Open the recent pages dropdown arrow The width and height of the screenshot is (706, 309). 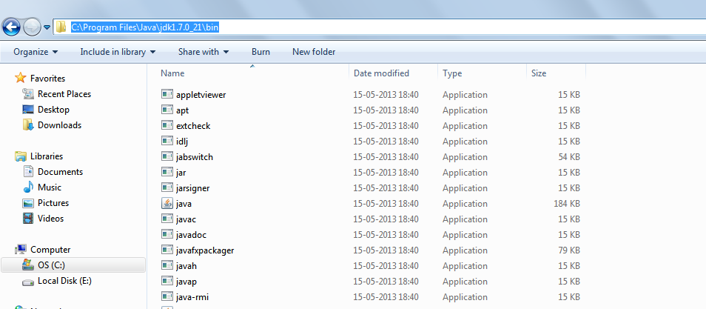click(x=47, y=27)
